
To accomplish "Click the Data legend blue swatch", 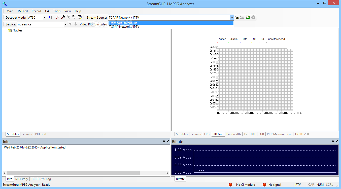I will [240, 43].
